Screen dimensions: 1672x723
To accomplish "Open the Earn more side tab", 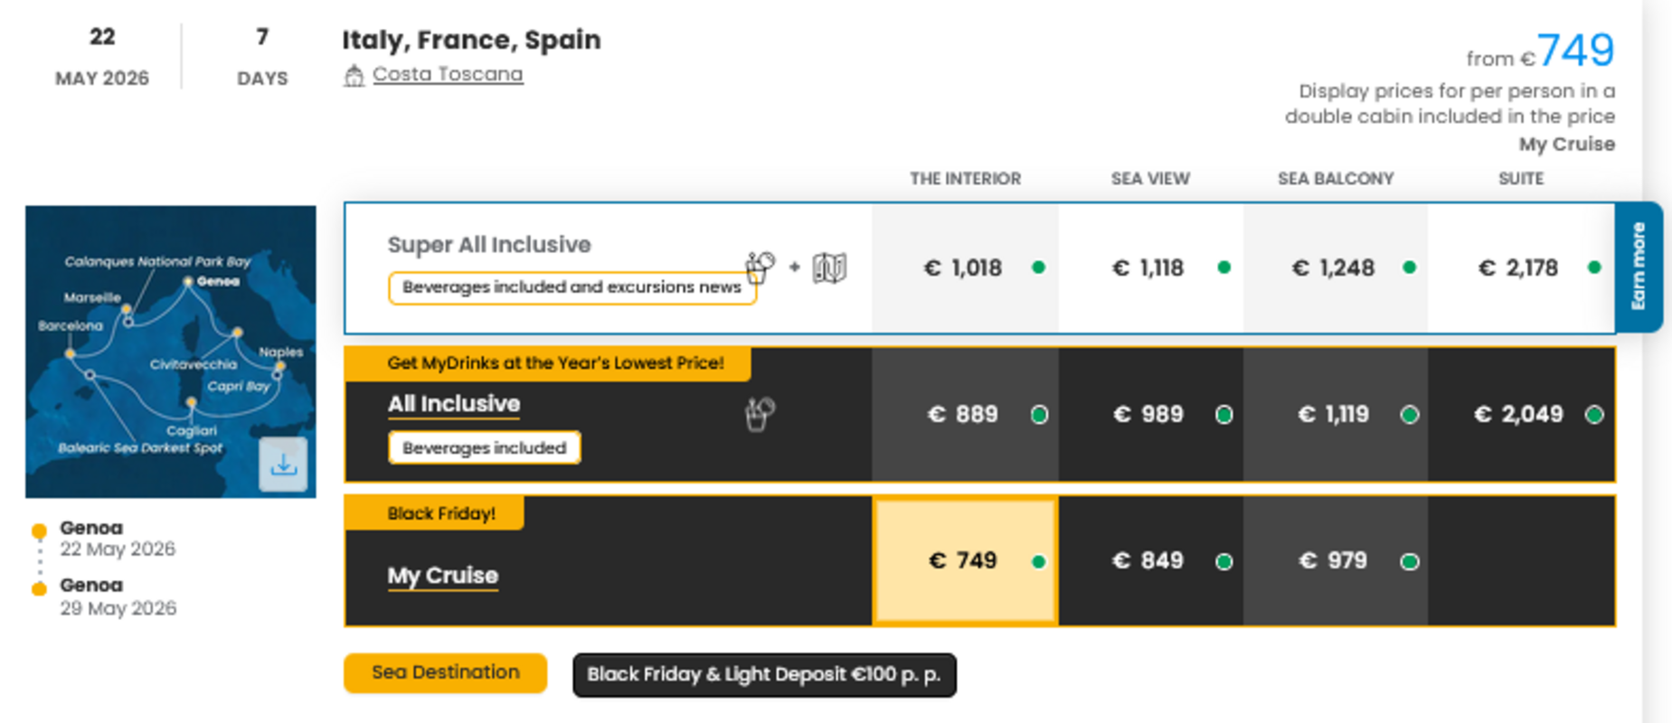I will tap(1640, 268).
